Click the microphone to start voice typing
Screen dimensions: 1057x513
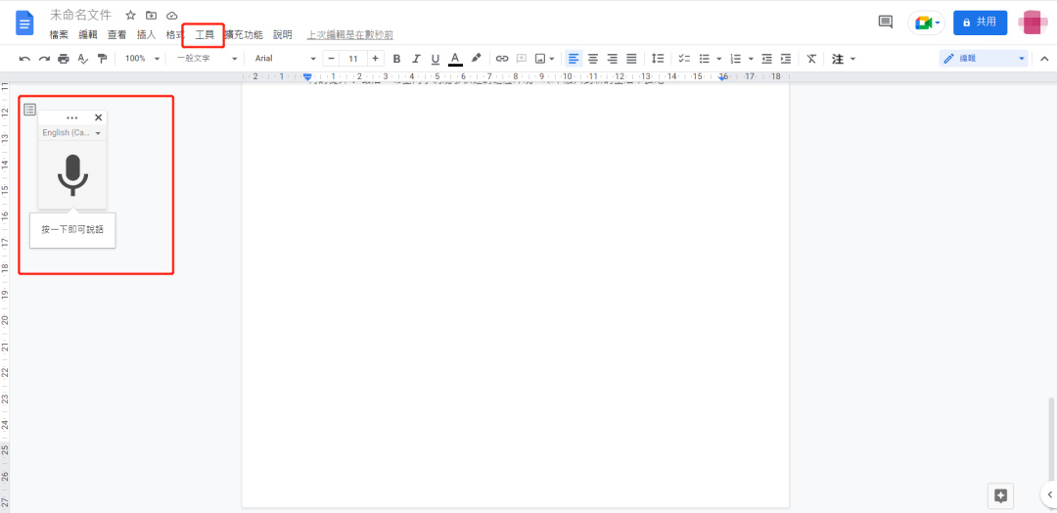72,174
